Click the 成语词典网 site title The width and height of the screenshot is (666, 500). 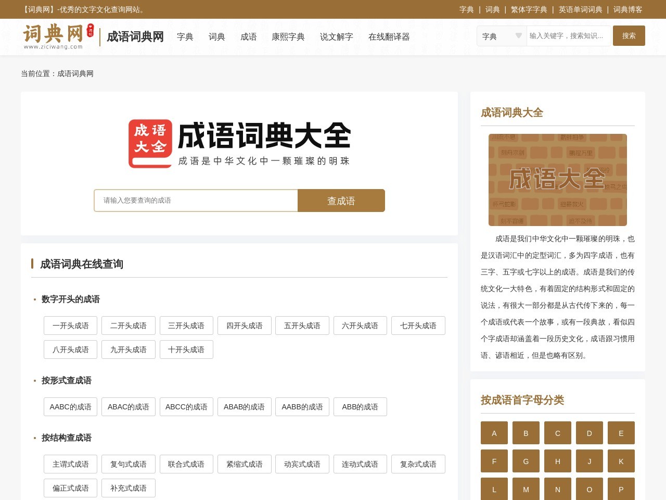click(x=135, y=36)
